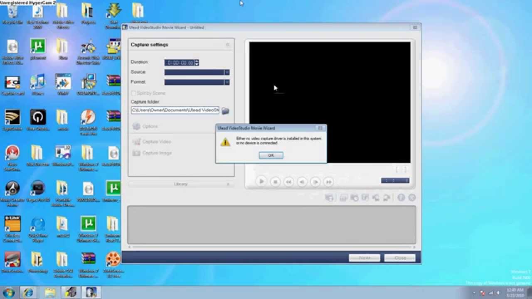Close the Movie Wizard warning dialog

click(x=320, y=128)
